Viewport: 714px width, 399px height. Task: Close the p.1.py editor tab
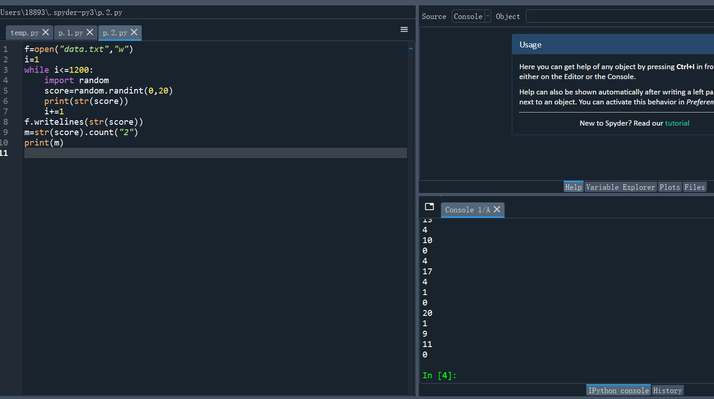[90, 33]
